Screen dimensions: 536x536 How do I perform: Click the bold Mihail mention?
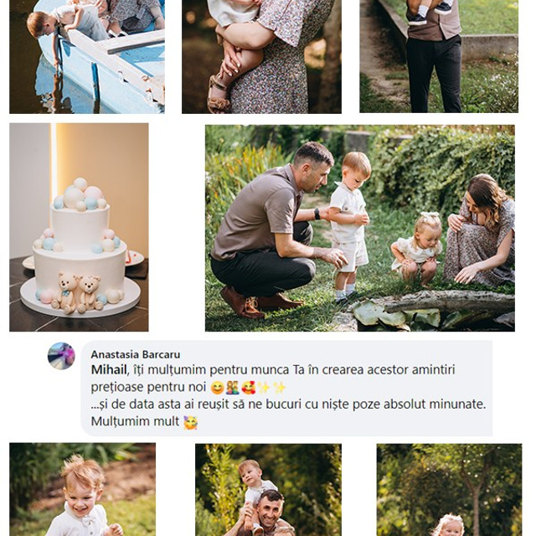109,370
